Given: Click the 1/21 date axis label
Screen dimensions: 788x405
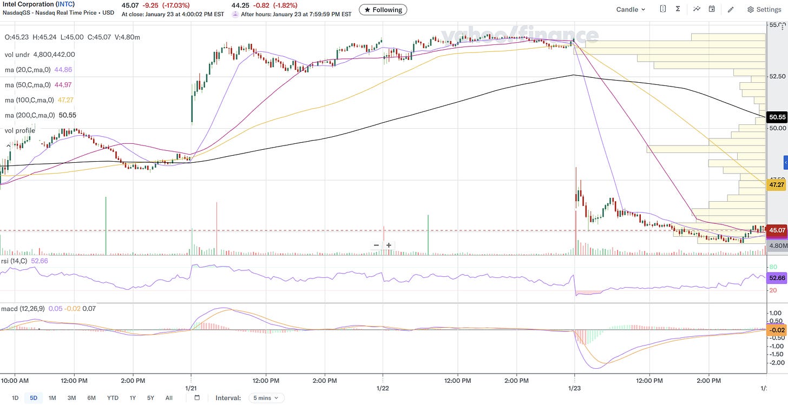Looking at the screenshot, I should click(191, 388).
